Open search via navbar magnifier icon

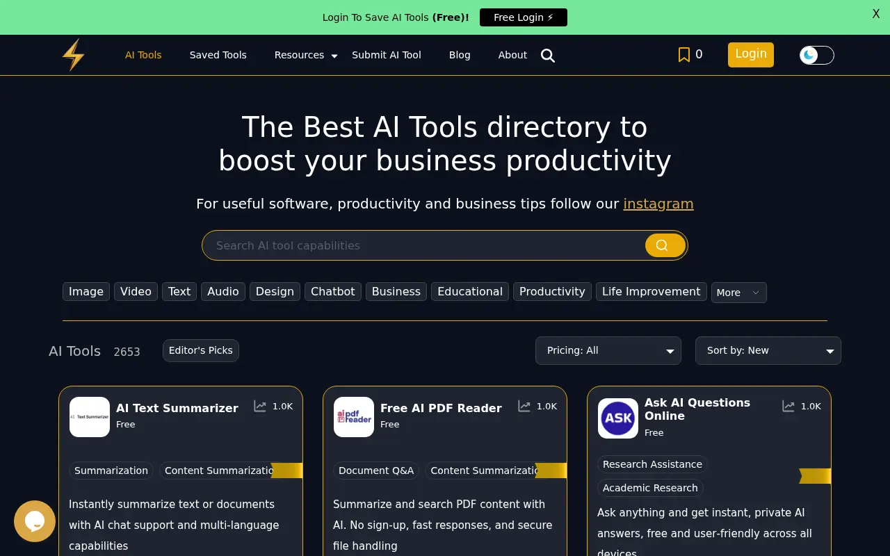pyautogui.click(x=548, y=56)
